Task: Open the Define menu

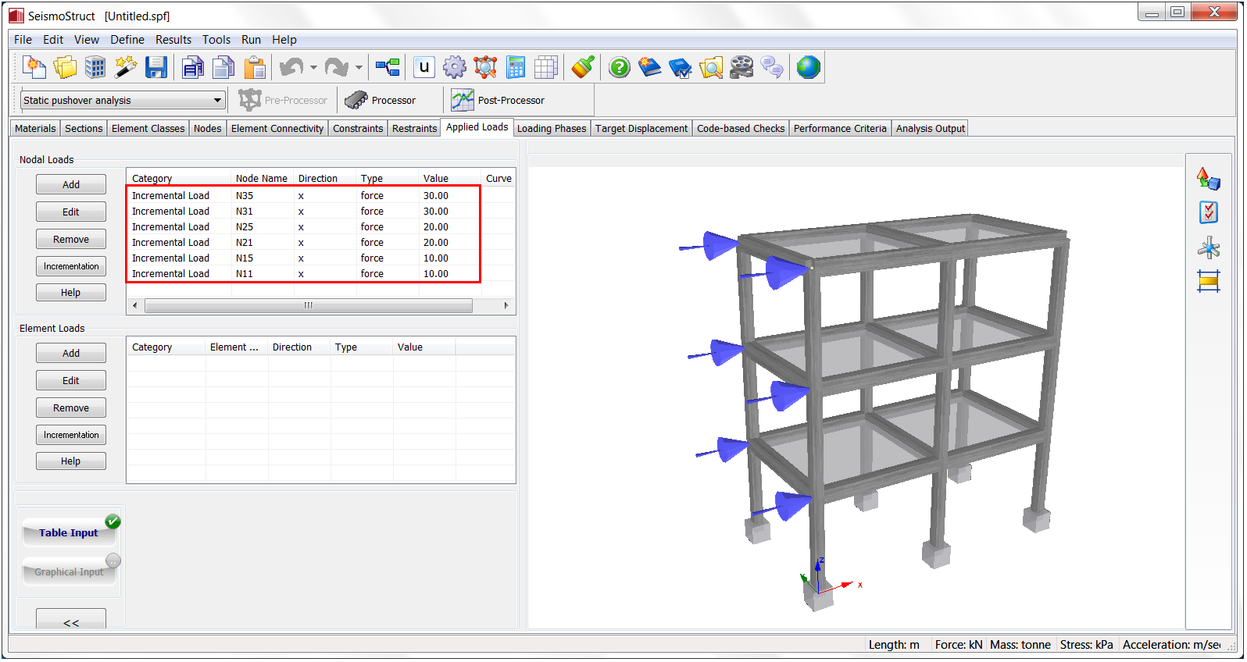Action: click(127, 40)
